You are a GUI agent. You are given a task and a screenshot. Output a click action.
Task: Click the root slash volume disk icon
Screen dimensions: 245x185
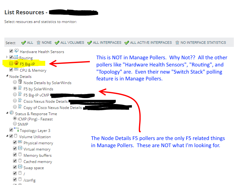[x=20, y=173]
